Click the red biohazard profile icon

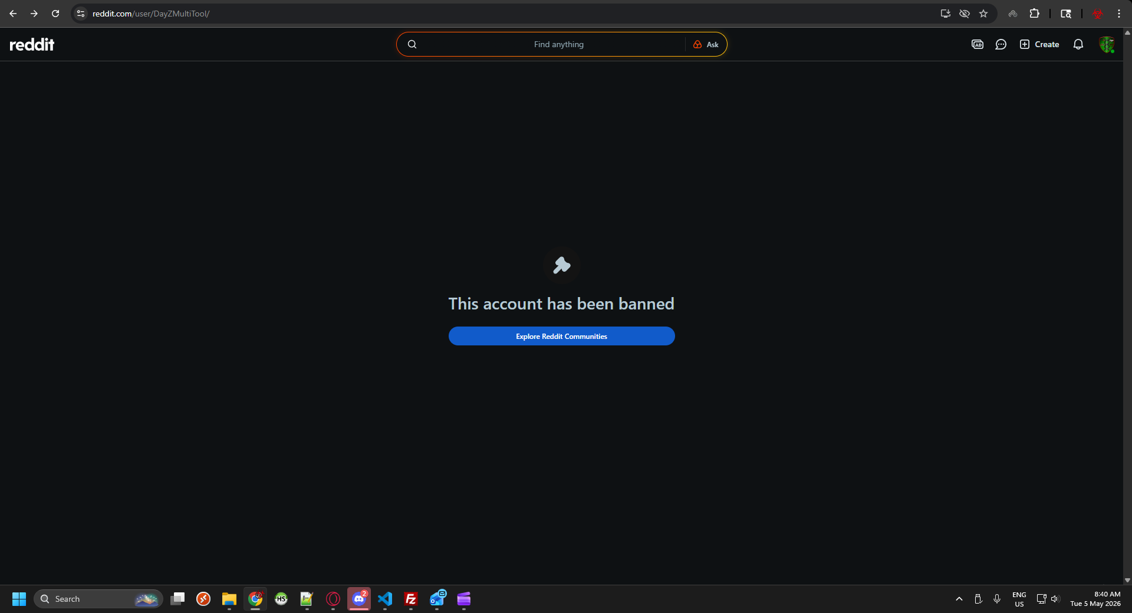point(1098,14)
